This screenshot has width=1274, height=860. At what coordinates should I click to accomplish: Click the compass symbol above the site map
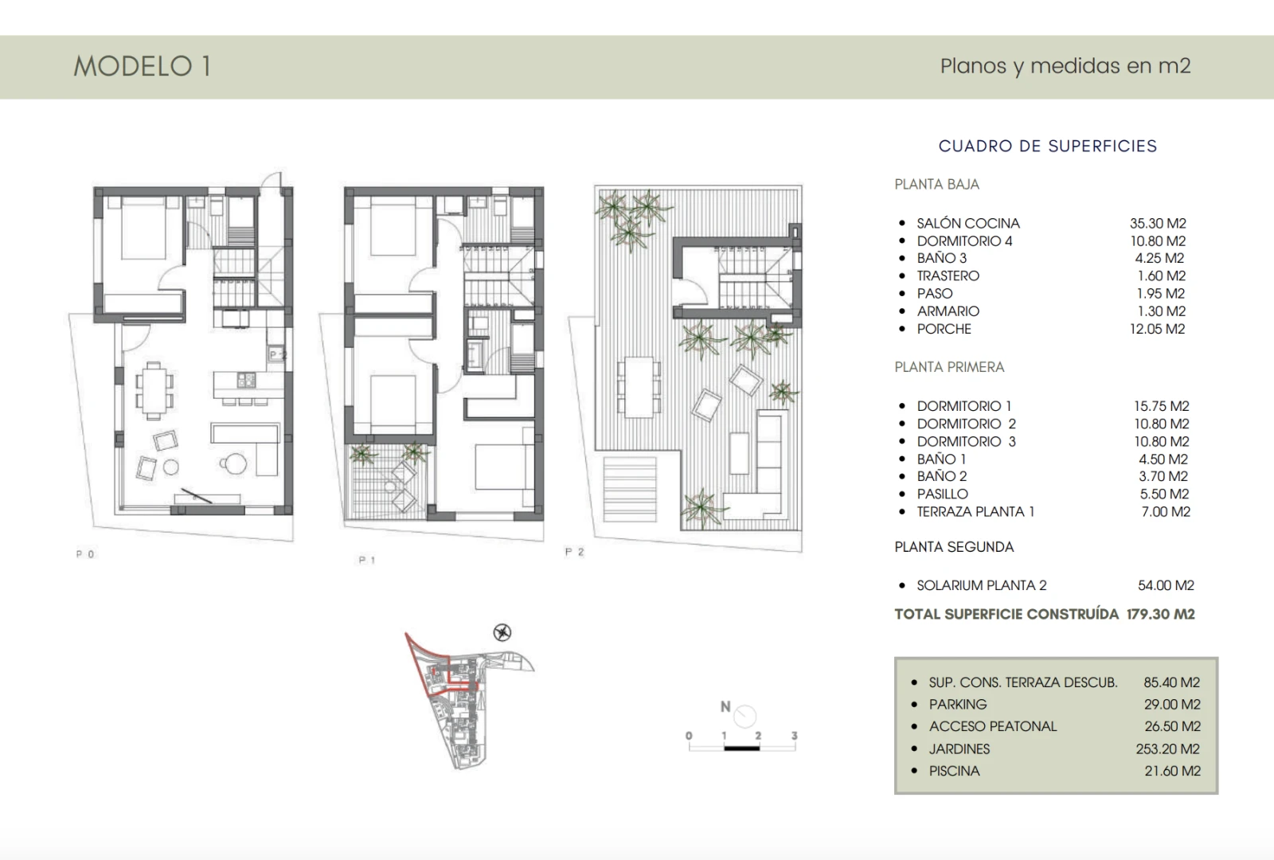click(x=502, y=633)
